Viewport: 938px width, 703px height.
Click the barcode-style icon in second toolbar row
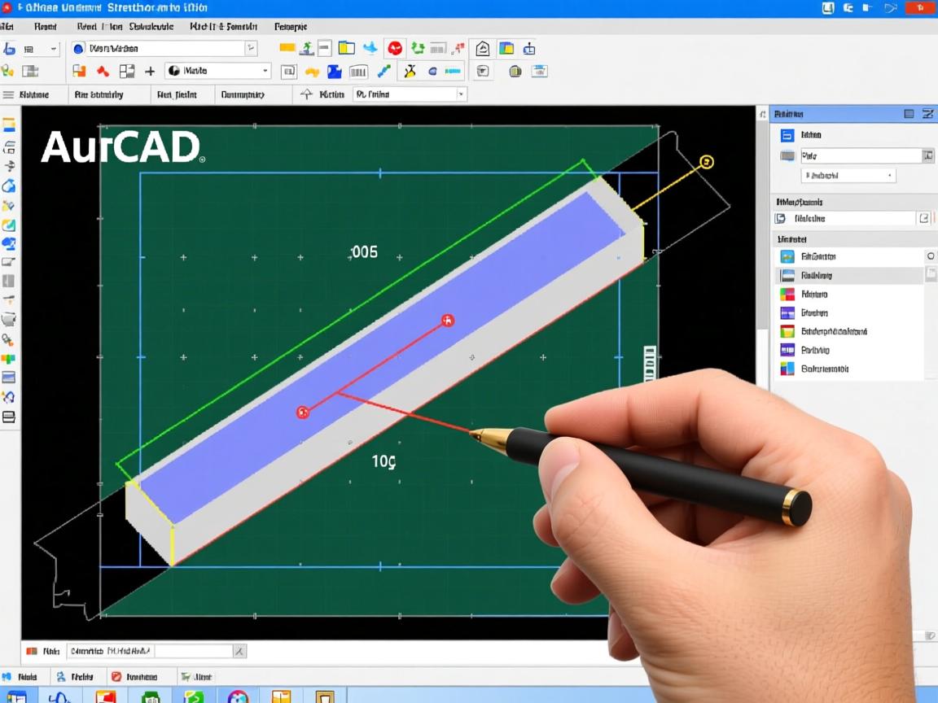[358, 72]
